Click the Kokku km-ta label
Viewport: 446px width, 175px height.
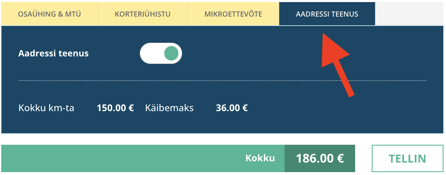[x=46, y=108]
